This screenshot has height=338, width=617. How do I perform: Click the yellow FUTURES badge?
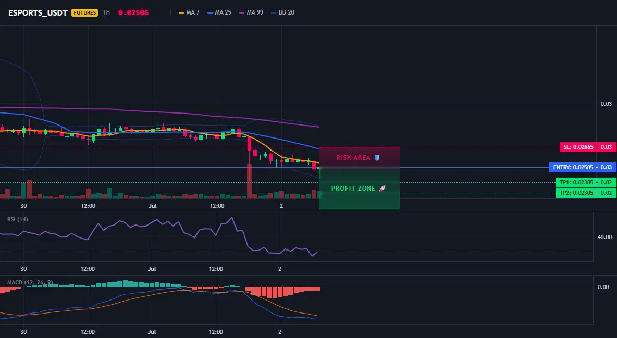[x=84, y=12]
